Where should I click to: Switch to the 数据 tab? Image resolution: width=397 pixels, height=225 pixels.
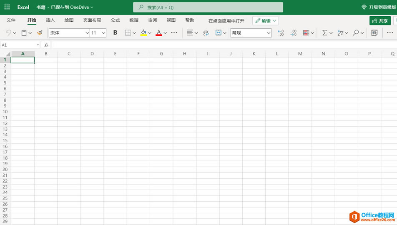coord(134,20)
